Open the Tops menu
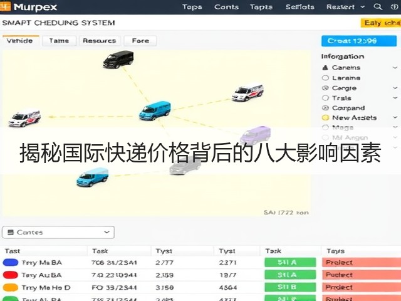Image resolution: width=401 pixels, height=301 pixels. pyautogui.click(x=192, y=7)
